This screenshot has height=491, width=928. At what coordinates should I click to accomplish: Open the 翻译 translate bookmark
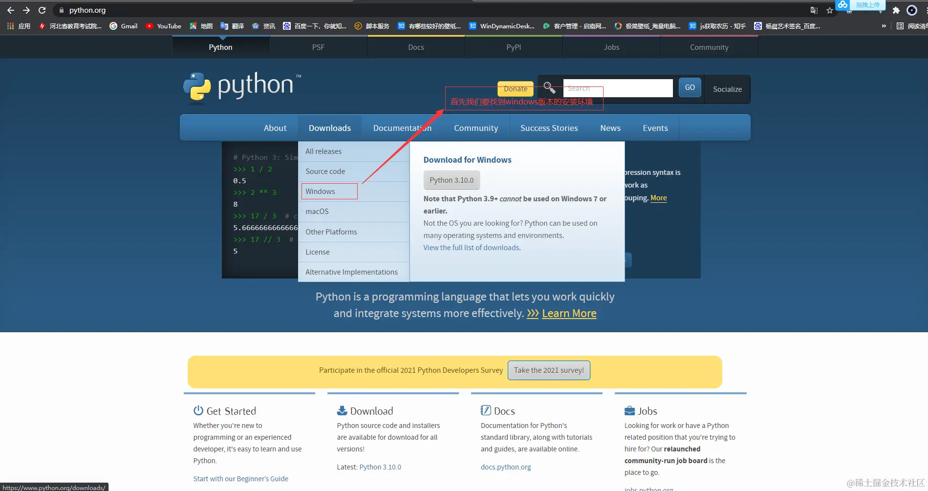pyautogui.click(x=232, y=26)
